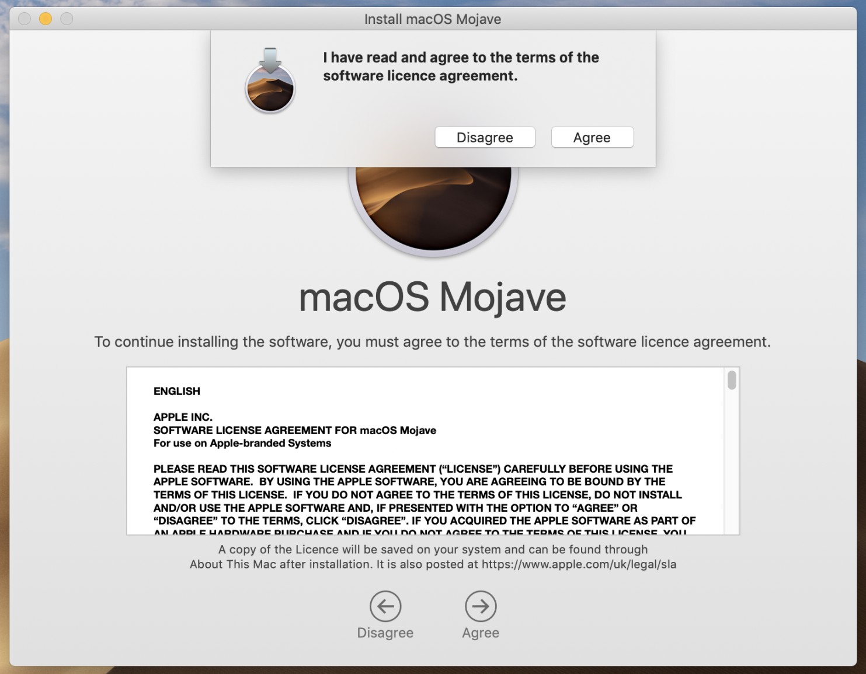The image size is (866, 674).
Task: Click the apple.com/uk/legal/sla URL text
Action: 579,564
